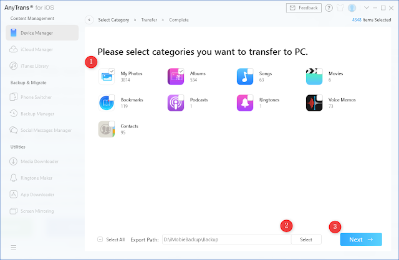Click the Screen Mirroring icon
The width and height of the screenshot is (399, 260).
point(13,211)
